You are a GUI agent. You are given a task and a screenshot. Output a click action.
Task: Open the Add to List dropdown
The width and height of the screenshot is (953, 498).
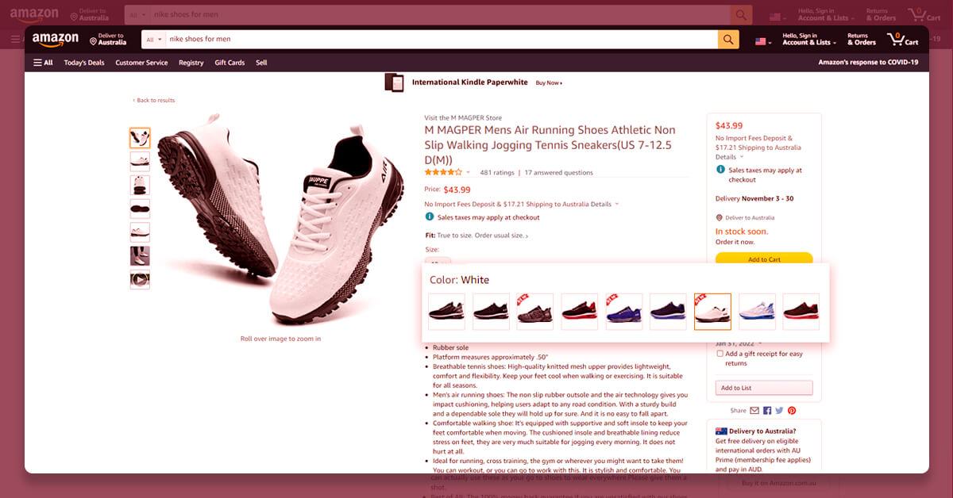pyautogui.click(x=764, y=388)
